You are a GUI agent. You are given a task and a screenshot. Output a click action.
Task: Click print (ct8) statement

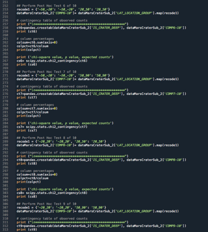27,163
